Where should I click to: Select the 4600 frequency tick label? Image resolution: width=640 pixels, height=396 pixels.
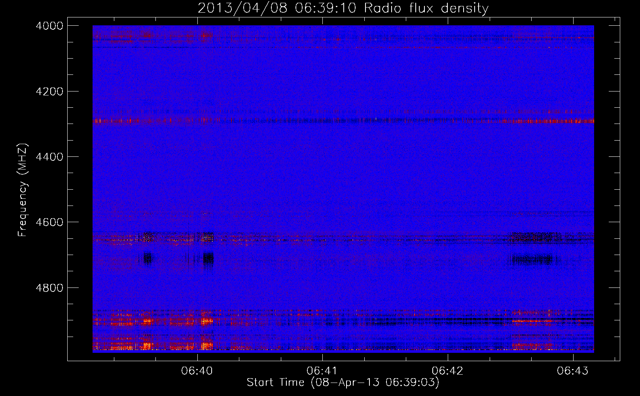[49, 222]
